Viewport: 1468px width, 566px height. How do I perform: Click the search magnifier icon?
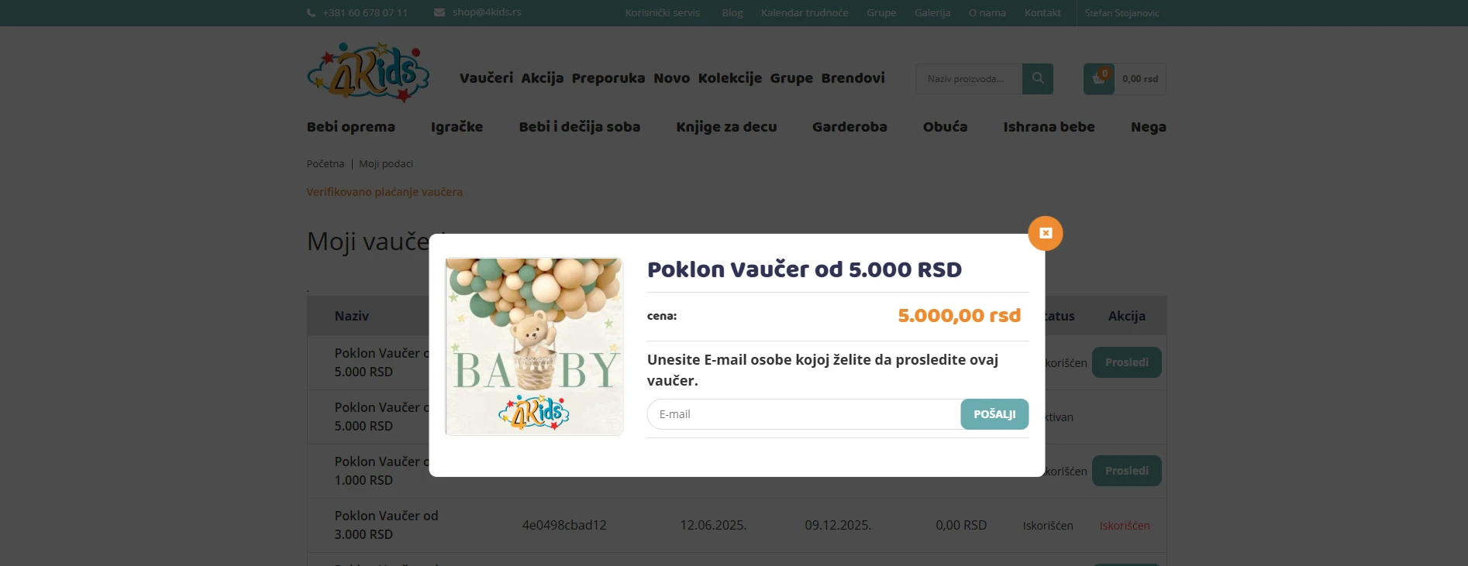[x=1037, y=79]
